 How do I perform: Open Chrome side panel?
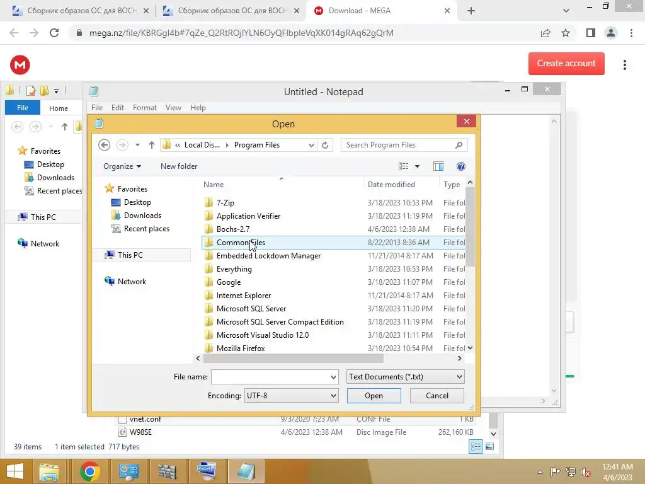pos(591,33)
